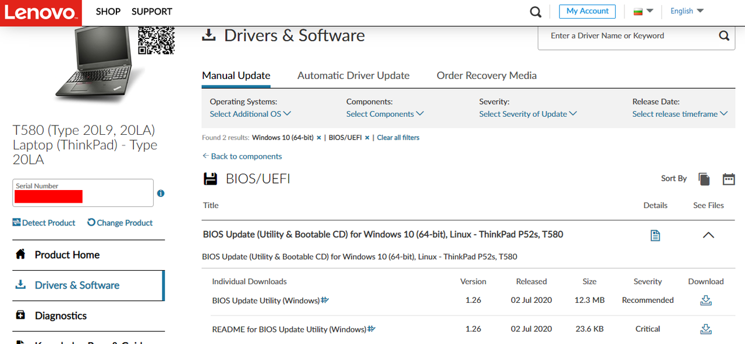745x344 pixels.
Task: Expand Select Severity of Update dropdown
Action: coord(528,114)
